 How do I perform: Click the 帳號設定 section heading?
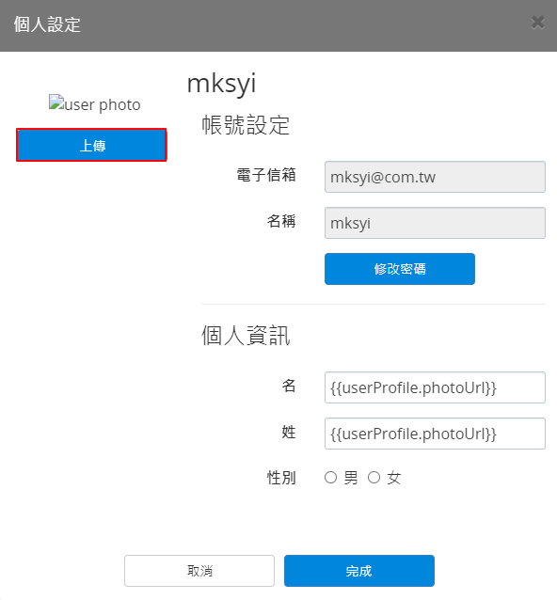(246, 125)
